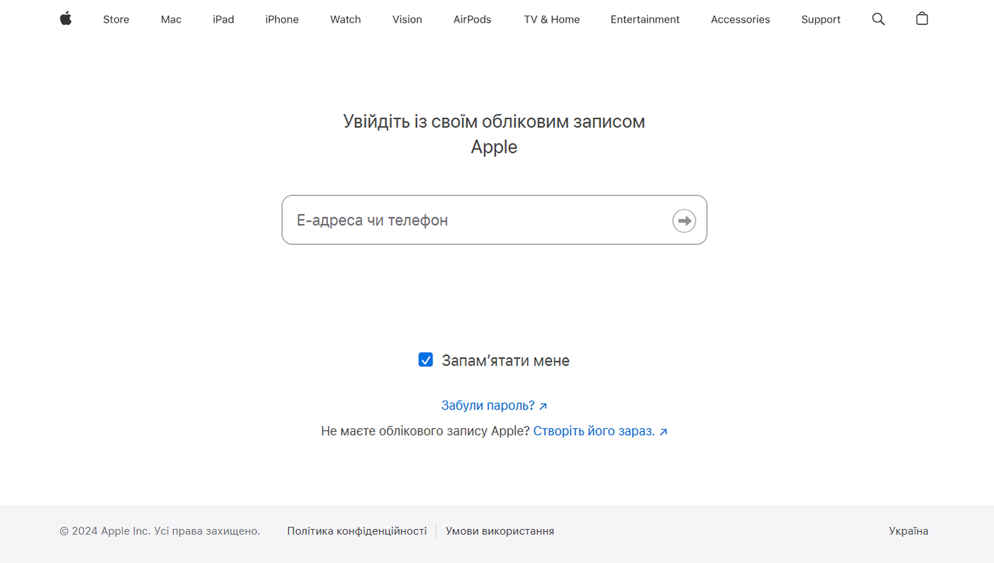This screenshot has width=994, height=563.
Task: Open the Watch menu
Action: [x=346, y=19]
